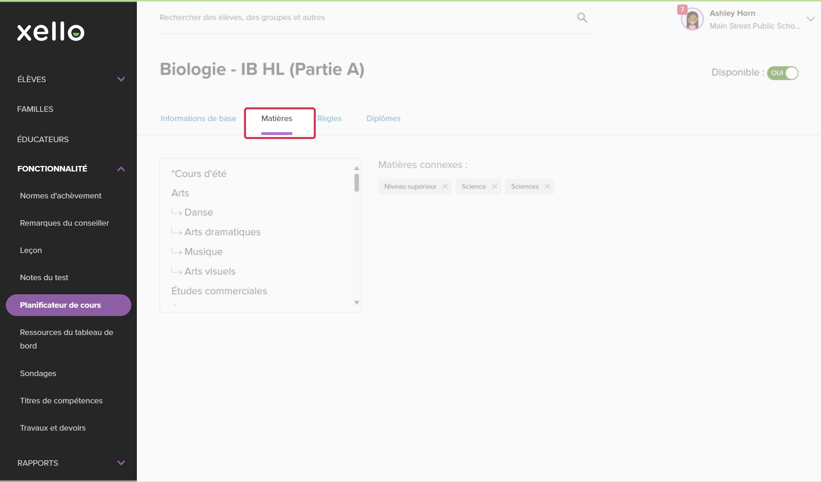
Task: Click the subject list scroll-down arrow
Action: tap(357, 303)
